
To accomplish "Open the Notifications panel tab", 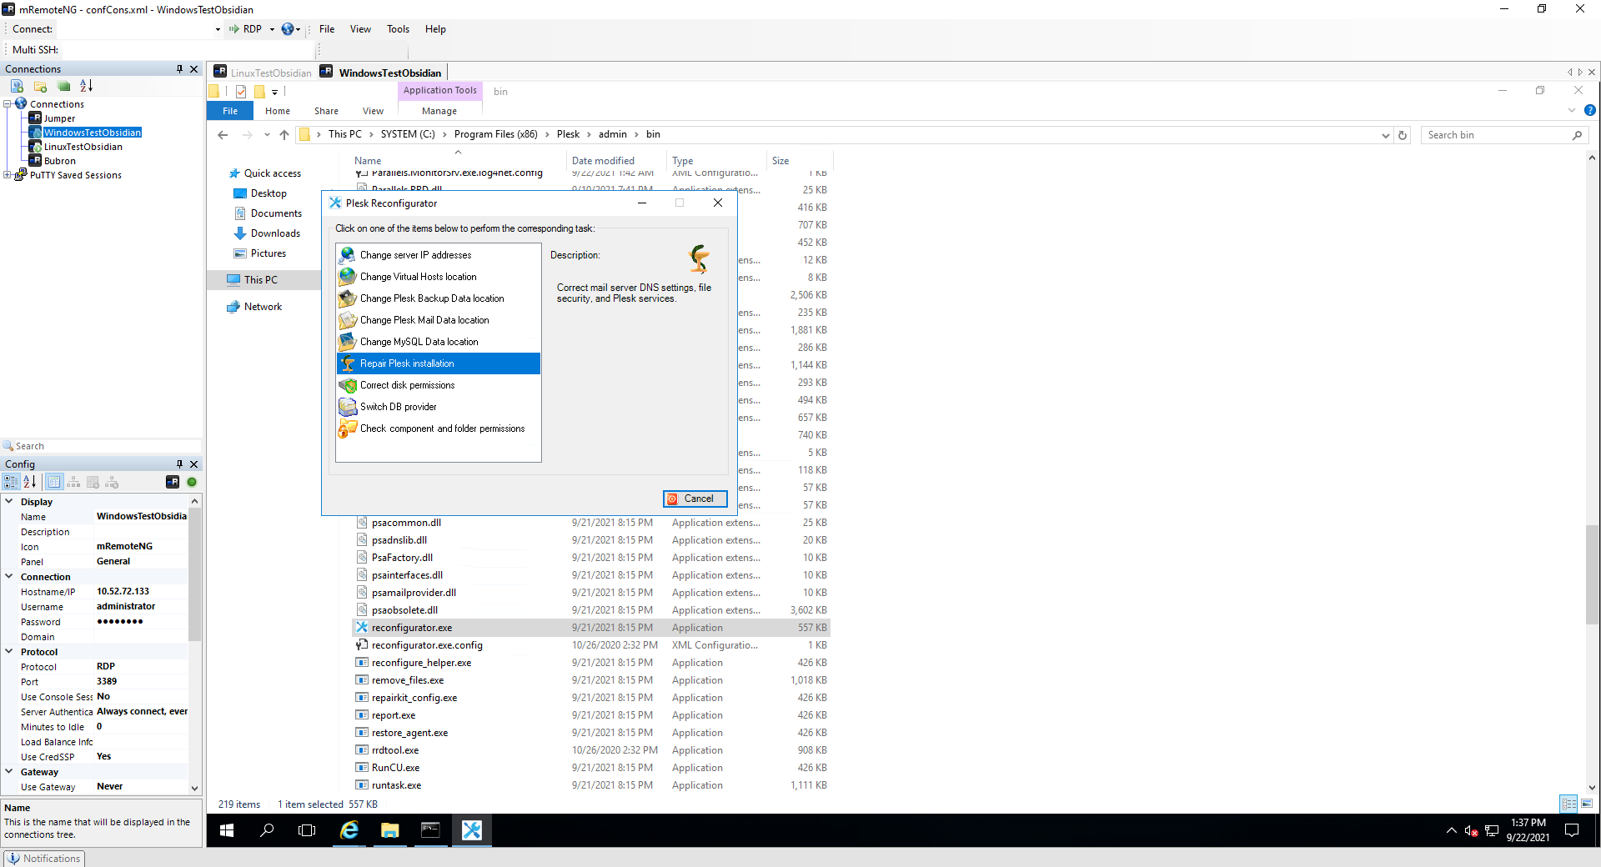I will [x=44, y=858].
